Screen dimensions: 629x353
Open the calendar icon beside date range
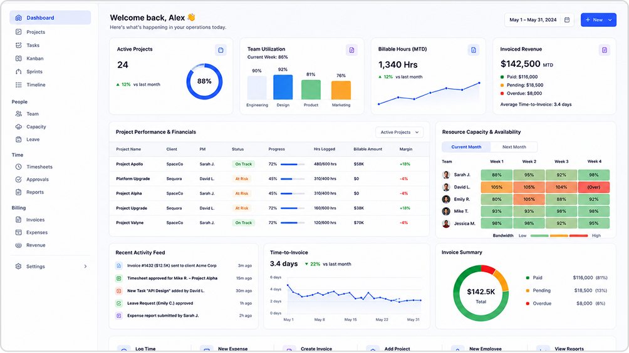[x=567, y=19]
